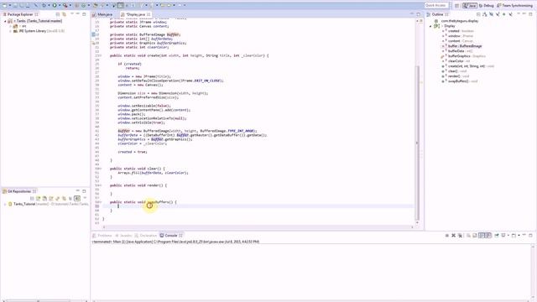This screenshot has height=302, width=537.
Task: Toggle Hide Local Types in Outline
Action: [511, 14]
